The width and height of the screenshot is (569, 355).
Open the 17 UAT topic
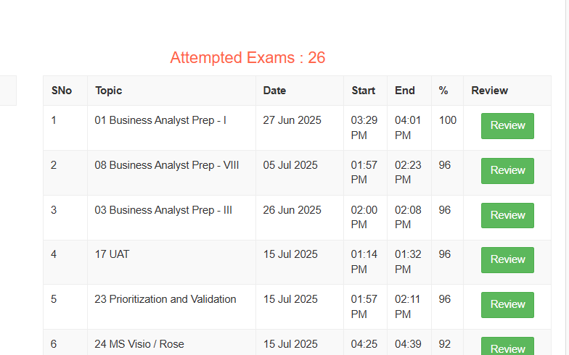point(112,254)
